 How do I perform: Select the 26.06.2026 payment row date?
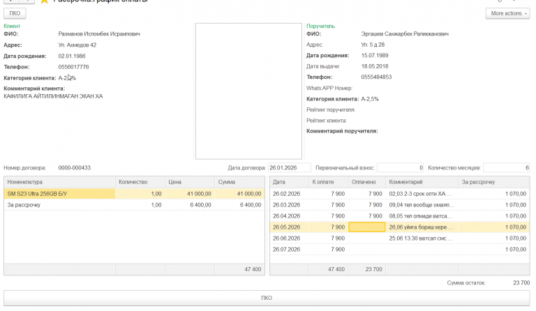point(286,238)
